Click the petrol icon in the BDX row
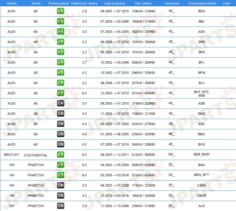 (x=60, y=11)
